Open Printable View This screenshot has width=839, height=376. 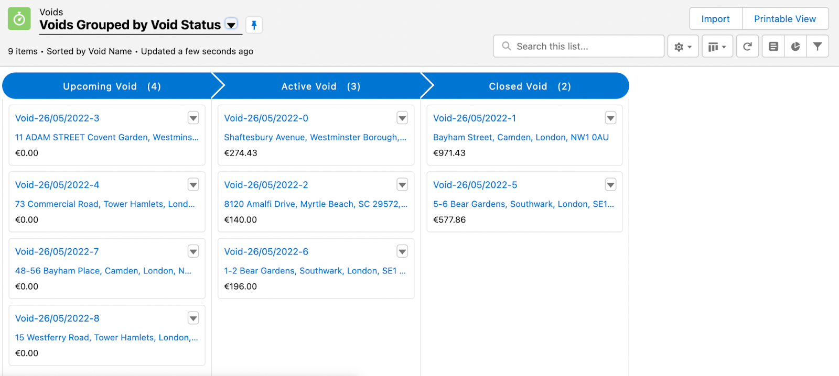coord(784,19)
